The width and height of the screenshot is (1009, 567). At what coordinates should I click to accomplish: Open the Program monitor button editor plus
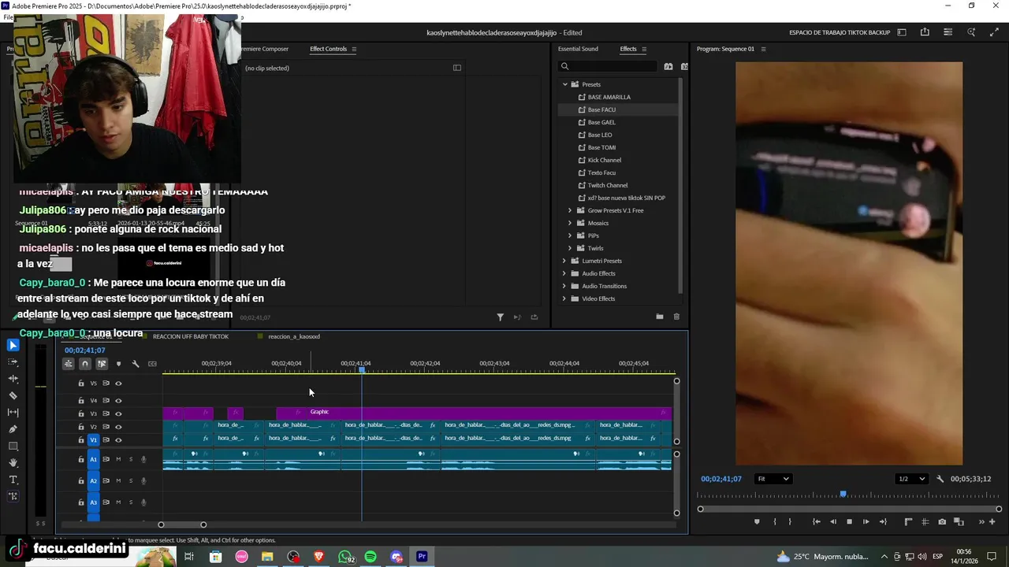click(992, 521)
